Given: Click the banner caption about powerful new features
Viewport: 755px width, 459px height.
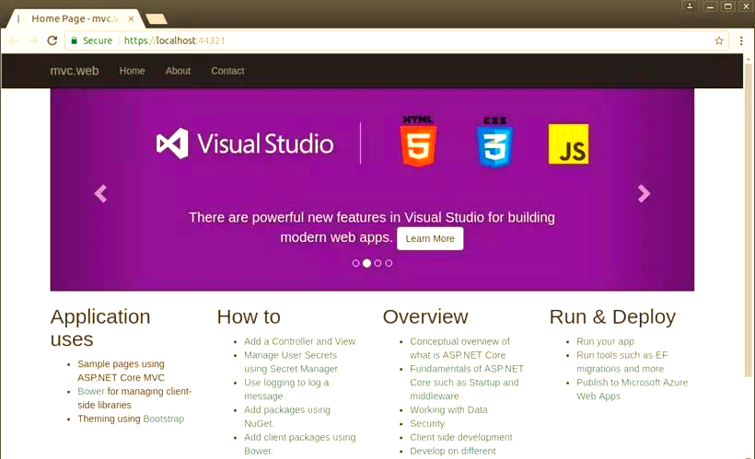Looking at the screenshot, I should click(x=372, y=227).
